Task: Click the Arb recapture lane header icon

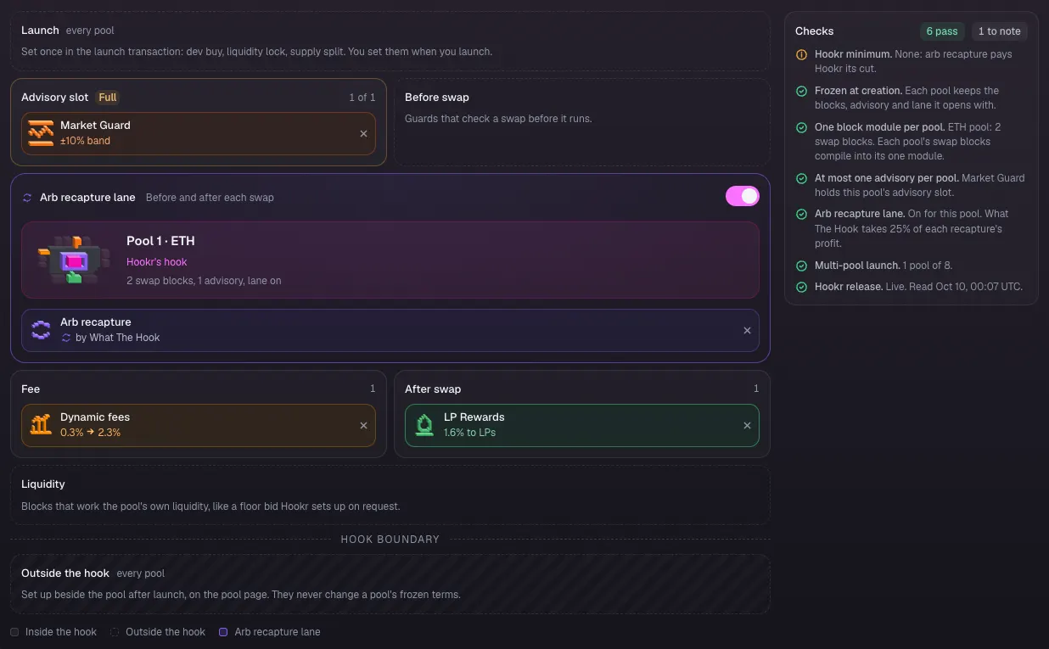Action: pyautogui.click(x=27, y=198)
